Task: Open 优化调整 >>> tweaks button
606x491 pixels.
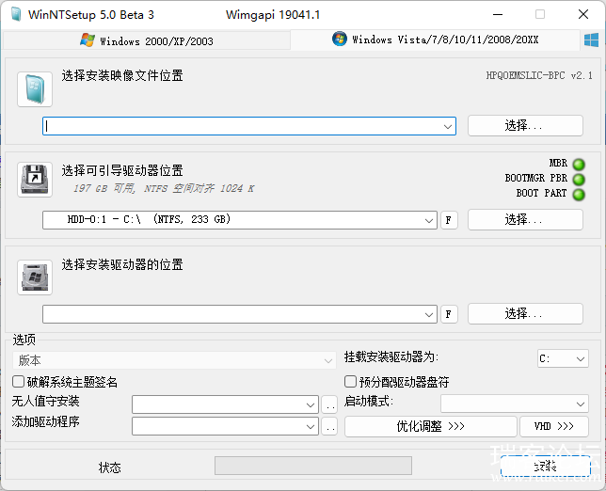Action: pyautogui.click(x=431, y=426)
